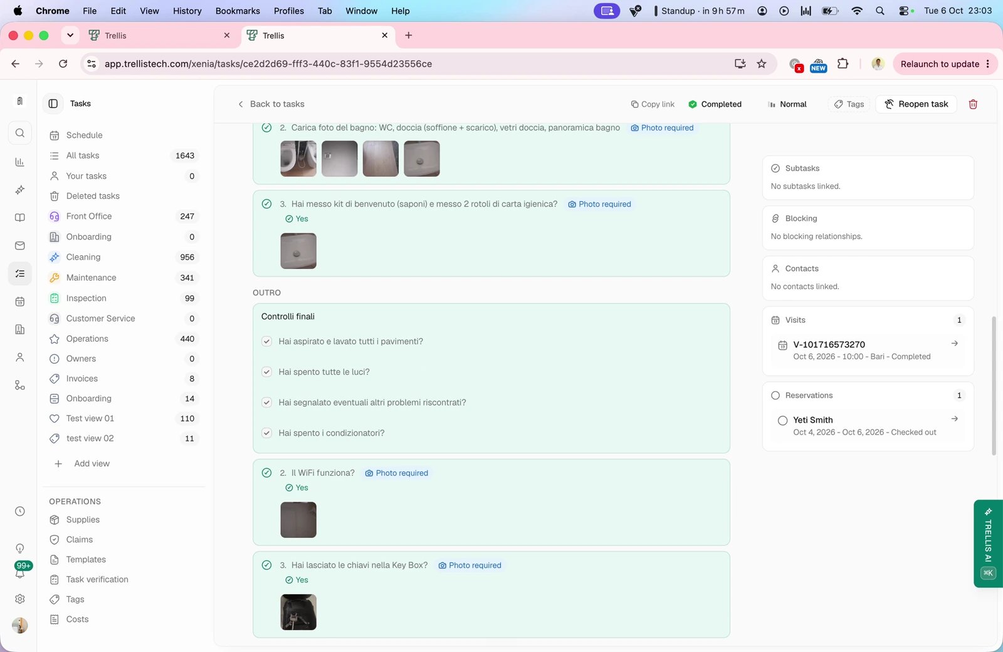The width and height of the screenshot is (1003, 652).
Task: Select the Yeti Smith reservation circle
Action: [x=782, y=421]
